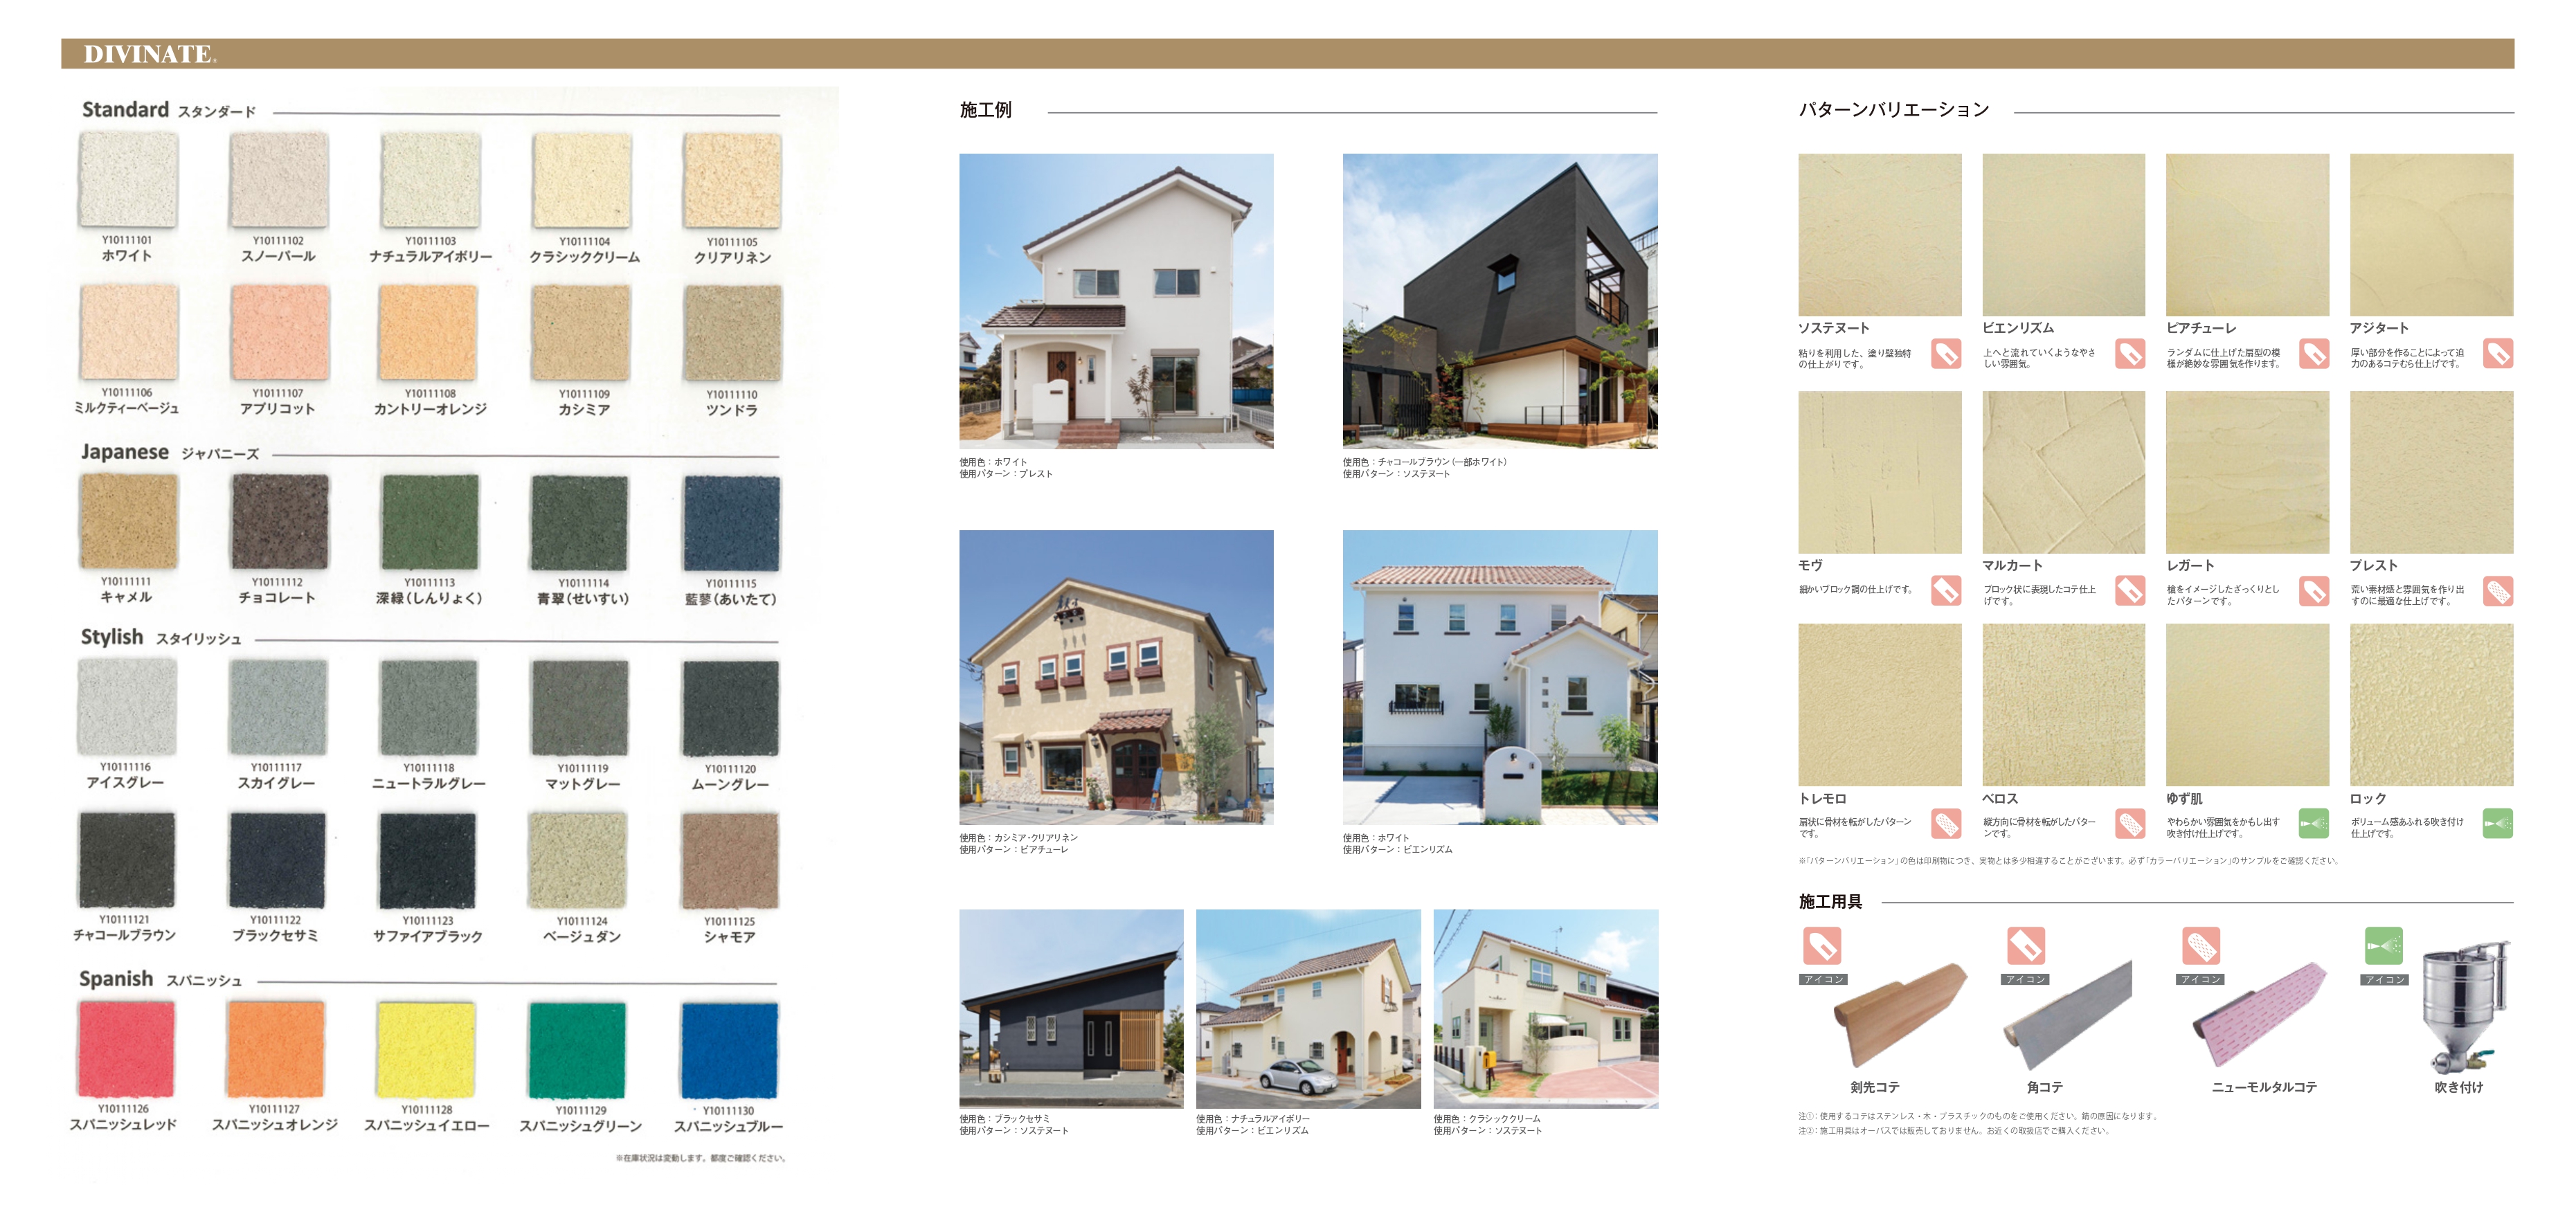
Task: Click the ビエンリズム pattern texture thumbnail
Action: [x=2063, y=235]
